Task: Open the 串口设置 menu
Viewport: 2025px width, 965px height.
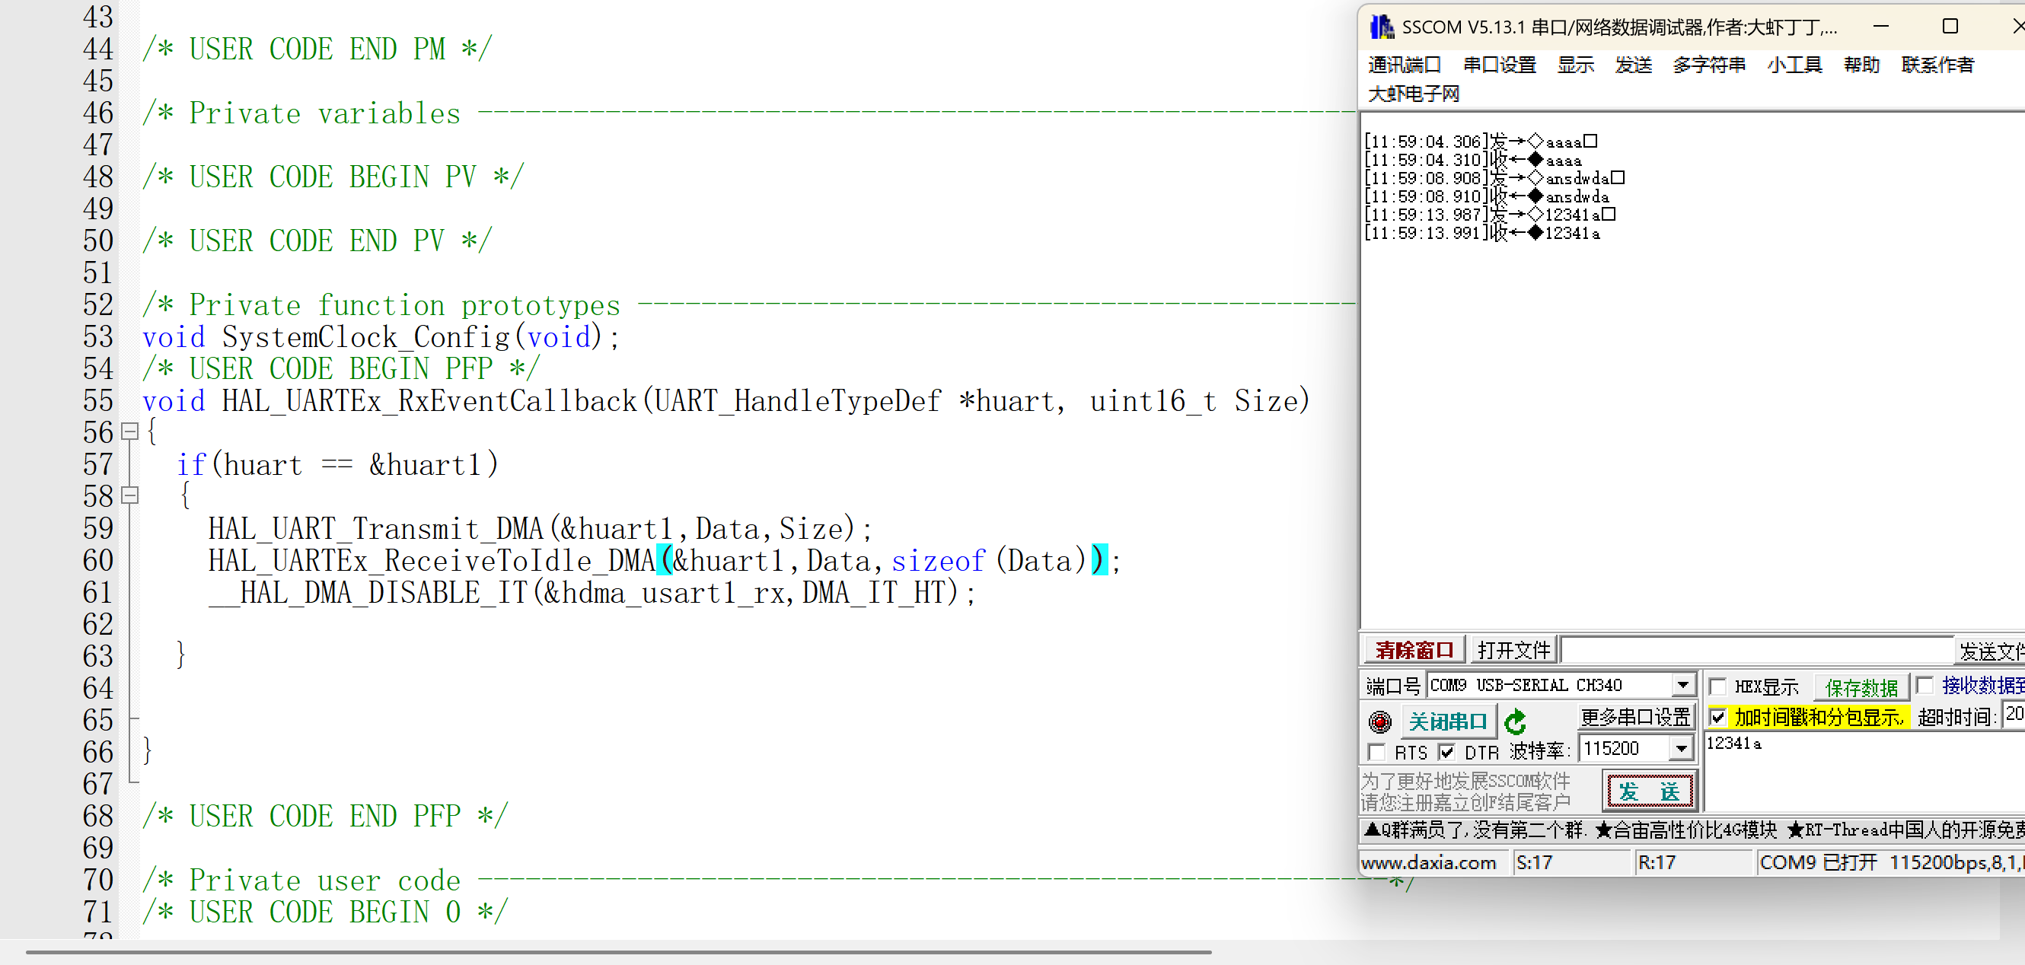Action: 1499,65
